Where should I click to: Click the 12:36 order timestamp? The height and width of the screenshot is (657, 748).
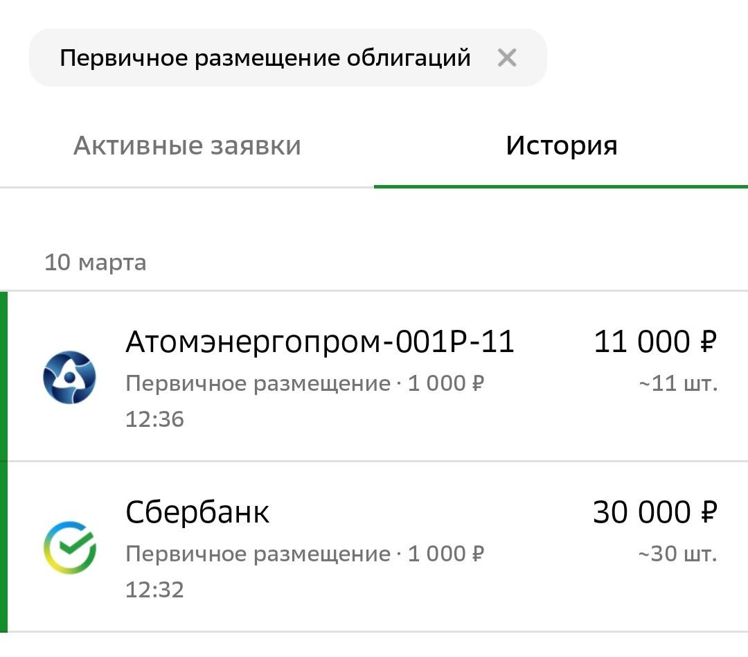(x=154, y=419)
